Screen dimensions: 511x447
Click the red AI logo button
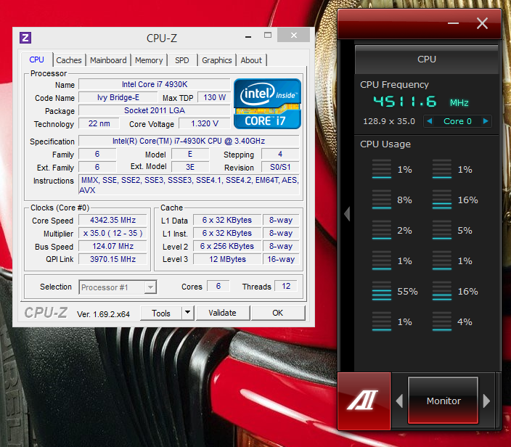click(364, 401)
